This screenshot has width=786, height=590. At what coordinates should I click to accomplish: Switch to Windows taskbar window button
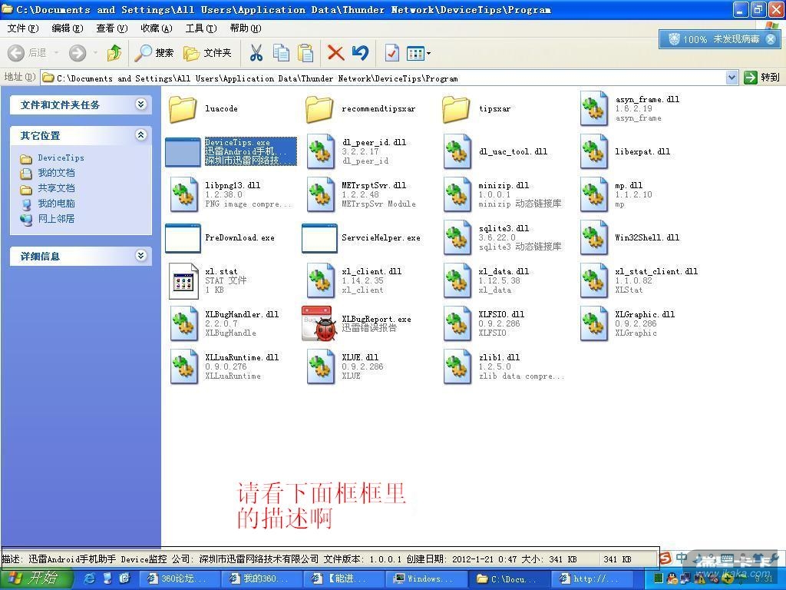coord(425,578)
